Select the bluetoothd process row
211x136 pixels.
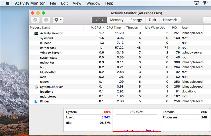click(x=120, y=72)
